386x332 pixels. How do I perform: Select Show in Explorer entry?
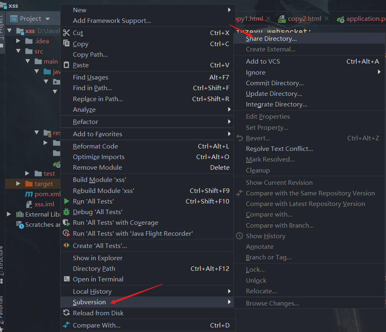[x=147, y=258]
